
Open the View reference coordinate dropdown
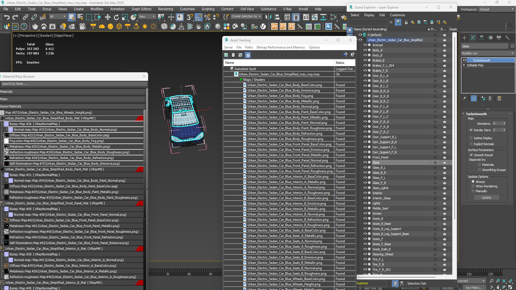point(147,17)
